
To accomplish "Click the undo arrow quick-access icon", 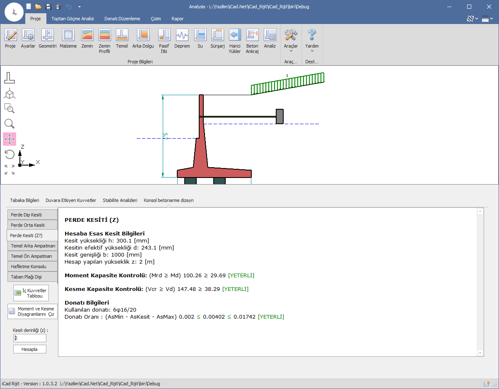I will [68, 7].
